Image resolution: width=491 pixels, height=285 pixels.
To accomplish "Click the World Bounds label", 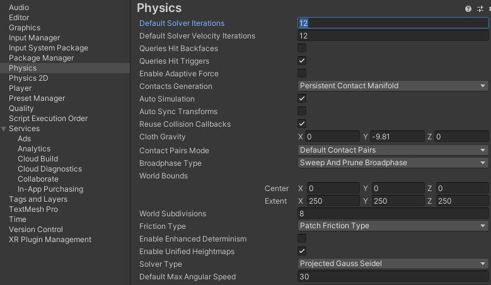I will [163, 176].
